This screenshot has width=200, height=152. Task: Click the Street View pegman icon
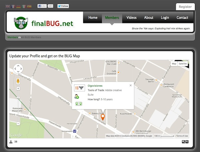(x=18, y=81)
